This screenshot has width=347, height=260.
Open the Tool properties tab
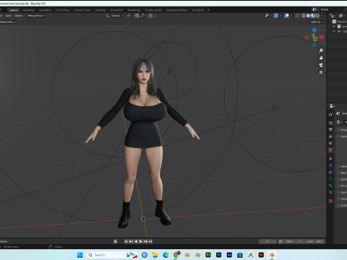pos(330,115)
